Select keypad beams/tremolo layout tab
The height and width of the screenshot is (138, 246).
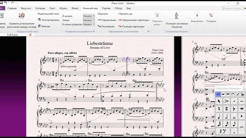[228, 94]
